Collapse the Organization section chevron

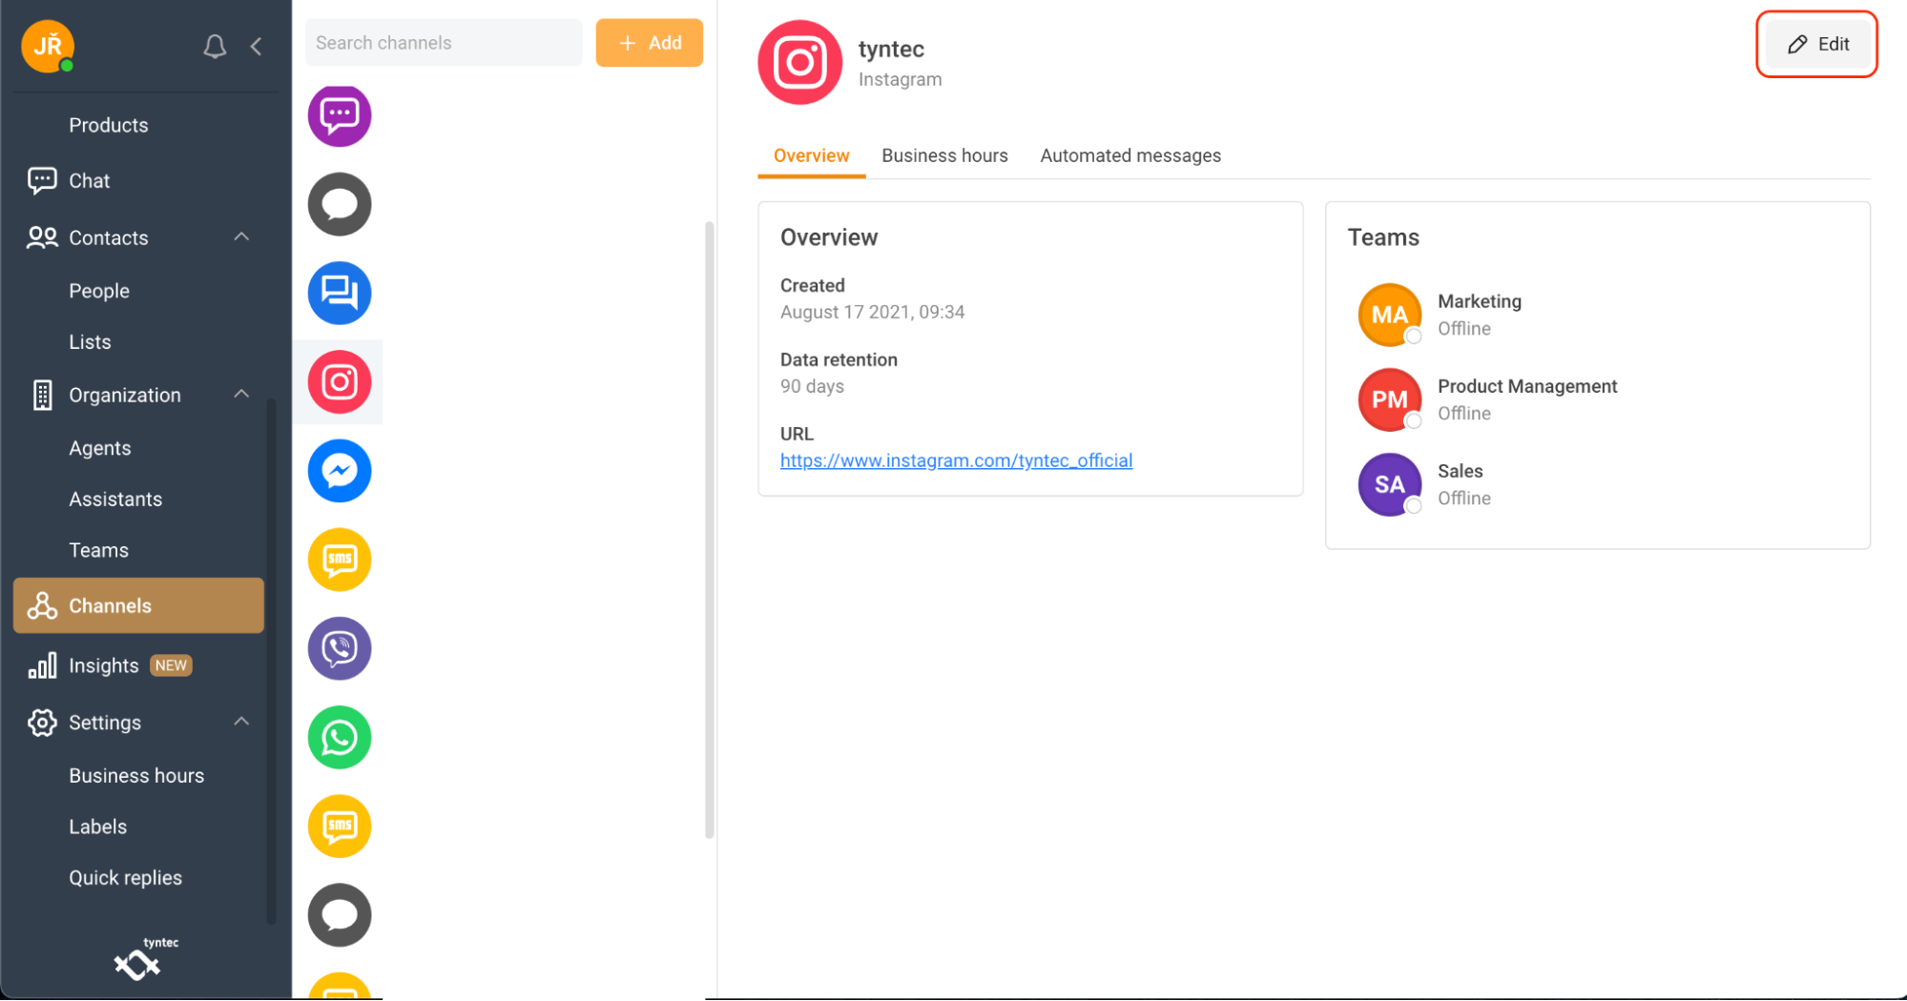pos(241,394)
